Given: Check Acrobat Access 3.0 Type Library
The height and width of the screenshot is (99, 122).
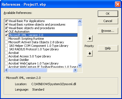Looking at the screenshot, I should (6, 56).
